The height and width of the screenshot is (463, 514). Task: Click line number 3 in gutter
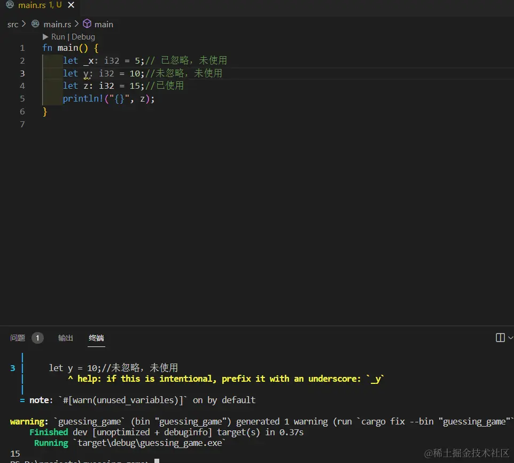[x=22, y=73]
